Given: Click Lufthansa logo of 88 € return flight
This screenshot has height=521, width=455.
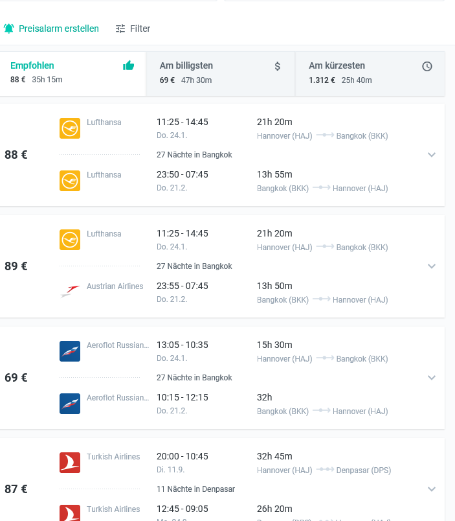Looking at the screenshot, I should tap(70, 181).
